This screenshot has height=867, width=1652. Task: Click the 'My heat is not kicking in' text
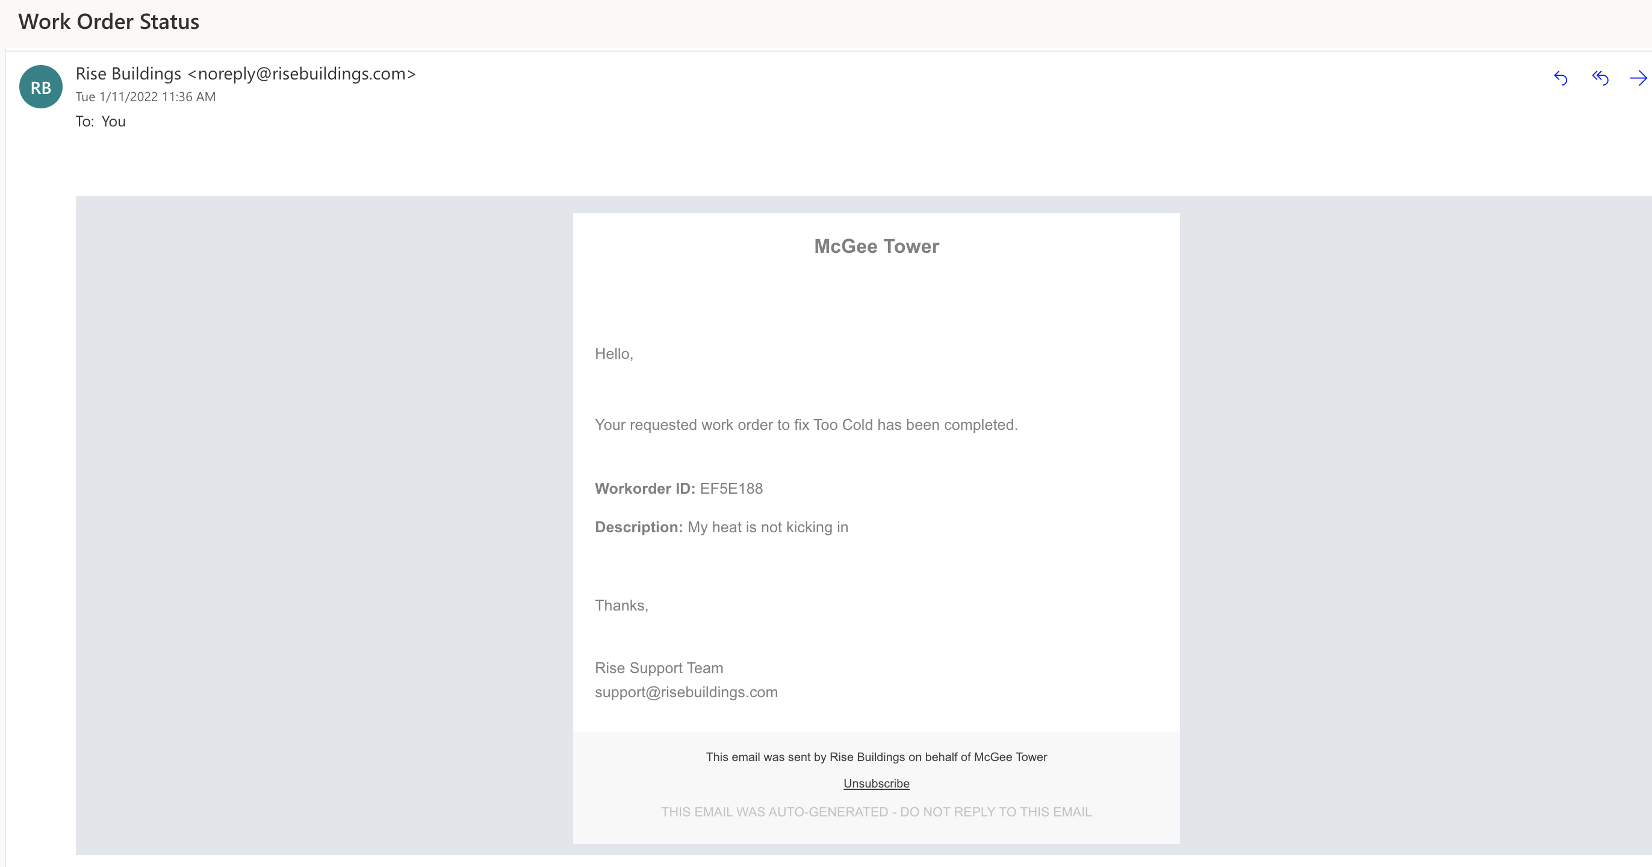[x=768, y=527]
